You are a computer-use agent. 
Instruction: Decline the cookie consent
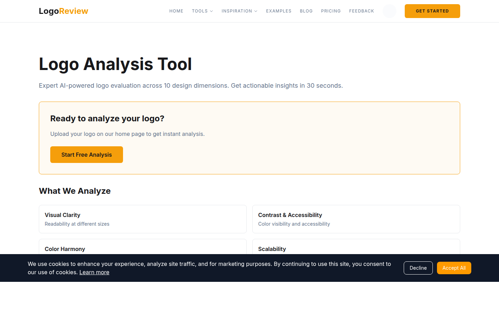[418, 268]
